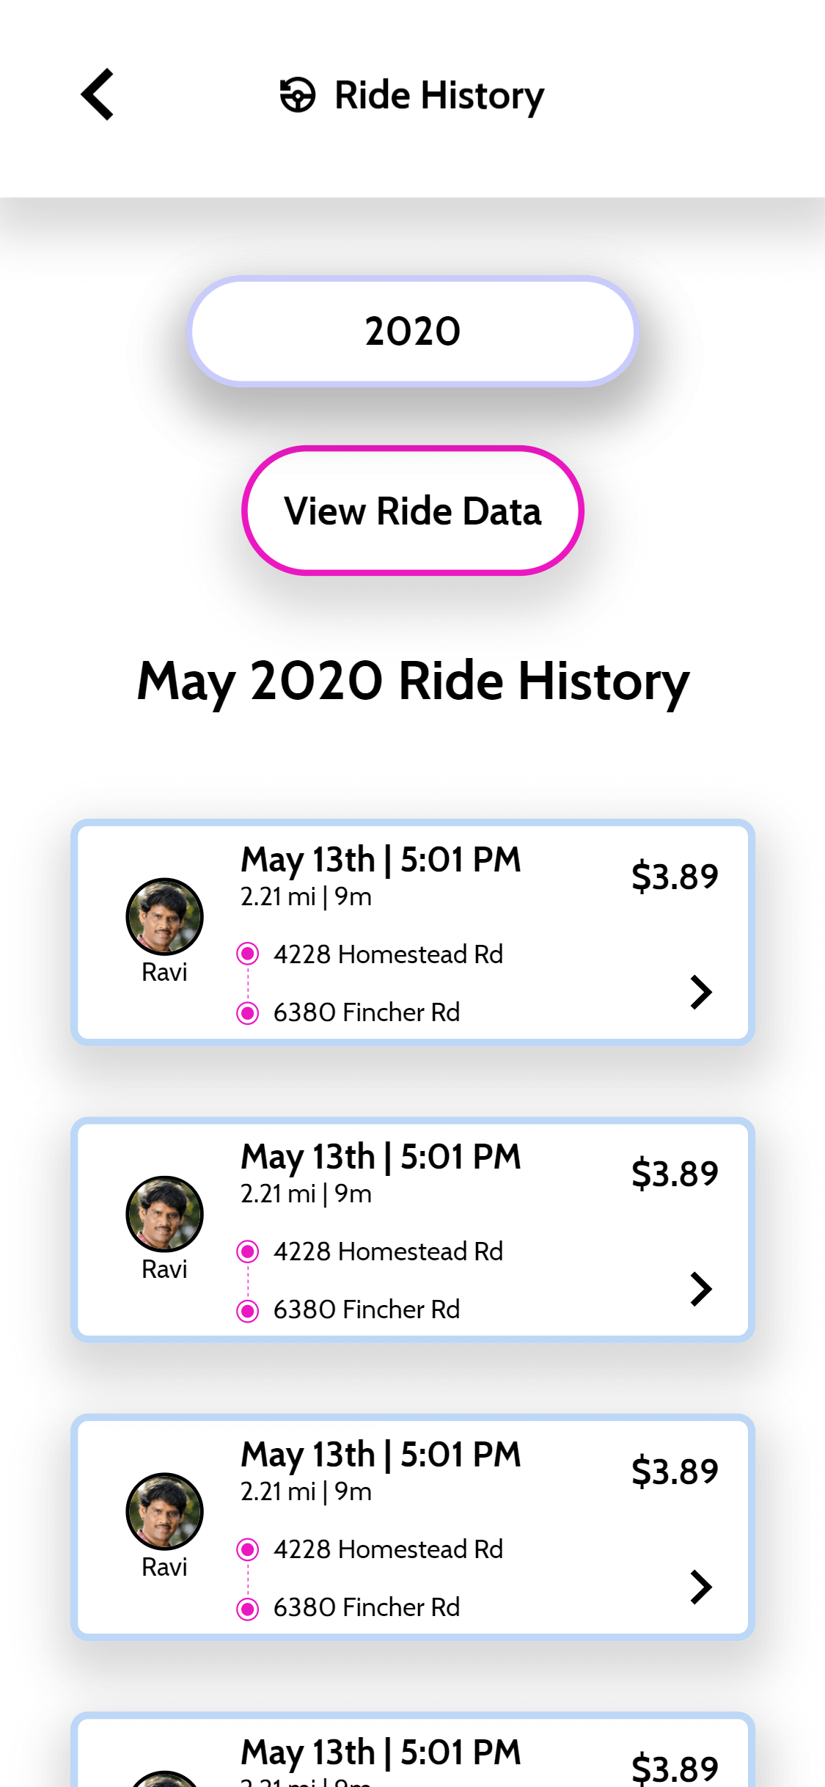This screenshot has height=1787, width=825.
Task: Tap the May 2020 Ride History heading
Action: click(x=413, y=681)
